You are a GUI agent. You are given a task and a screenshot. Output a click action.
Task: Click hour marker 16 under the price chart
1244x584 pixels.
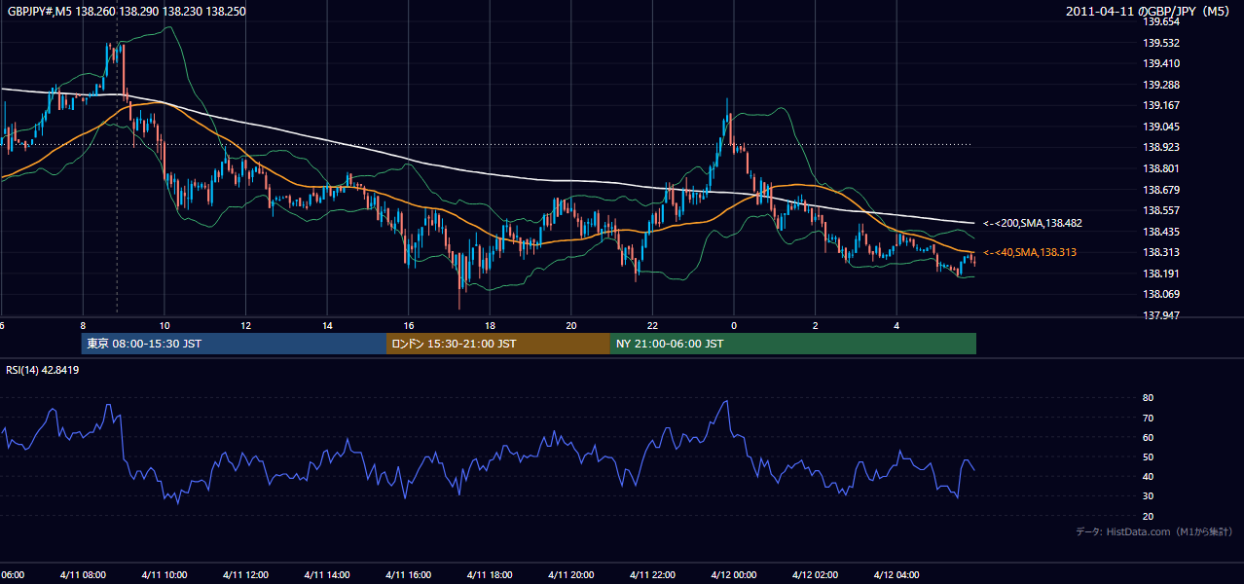(409, 325)
